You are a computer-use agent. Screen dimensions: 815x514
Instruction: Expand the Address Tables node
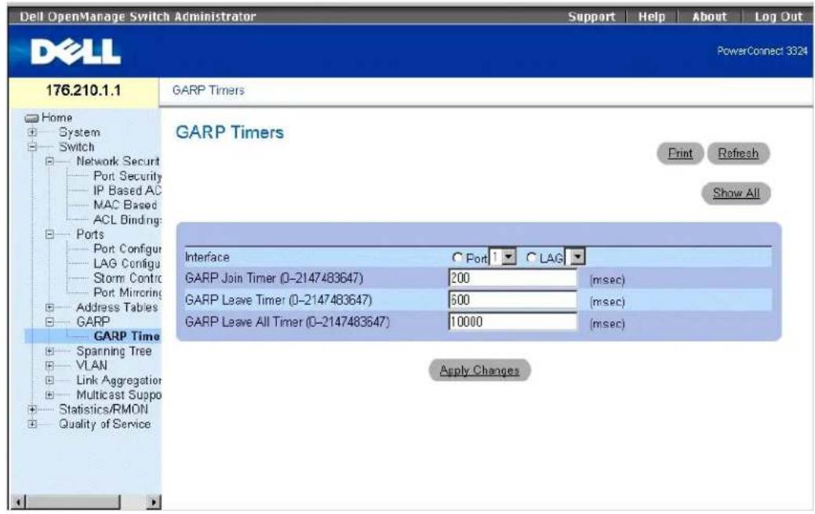coord(49,307)
